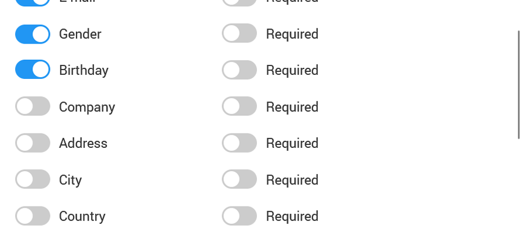Select the Company label text

tap(87, 107)
